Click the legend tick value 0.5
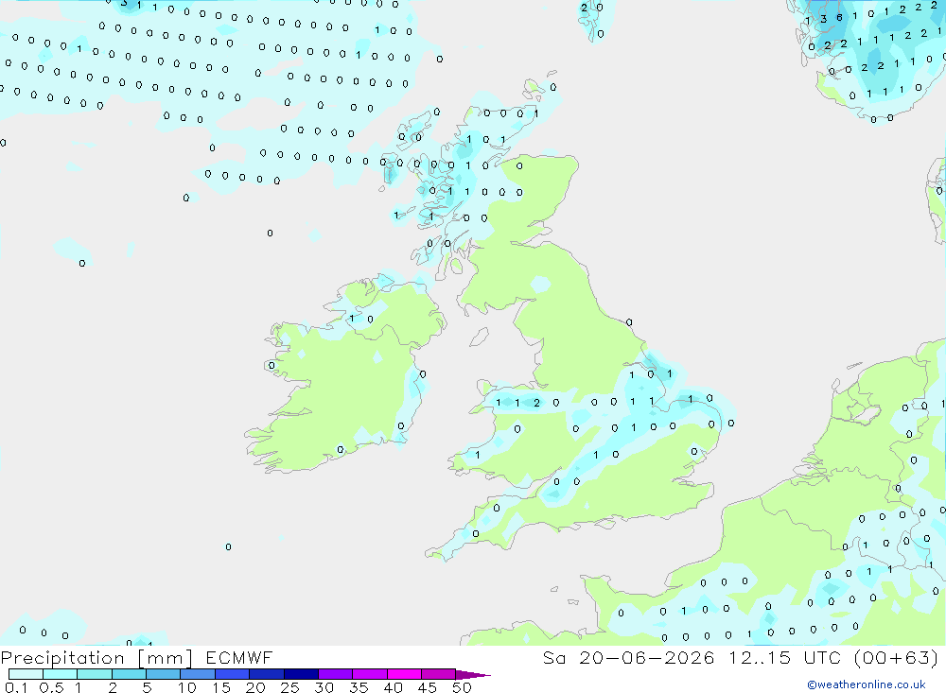Image resolution: width=946 pixels, height=693 pixels. coord(51,687)
